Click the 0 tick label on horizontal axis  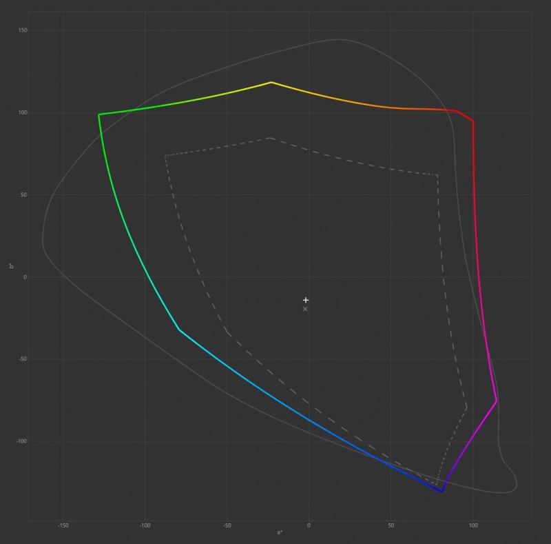(309, 525)
